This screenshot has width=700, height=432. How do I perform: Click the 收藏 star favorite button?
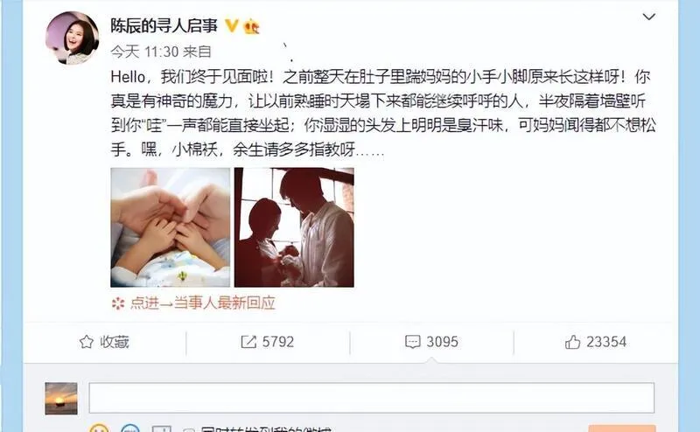point(104,342)
